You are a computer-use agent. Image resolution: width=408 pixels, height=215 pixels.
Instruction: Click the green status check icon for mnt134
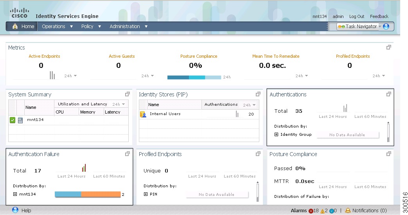point(13,120)
